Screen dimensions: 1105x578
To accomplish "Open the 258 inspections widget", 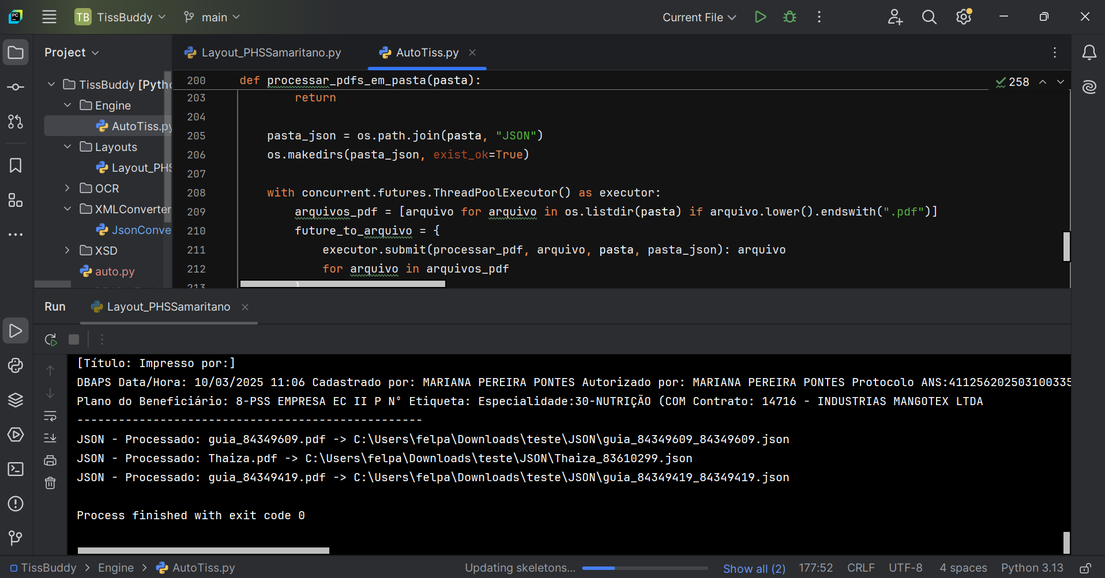I will pos(1012,82).
